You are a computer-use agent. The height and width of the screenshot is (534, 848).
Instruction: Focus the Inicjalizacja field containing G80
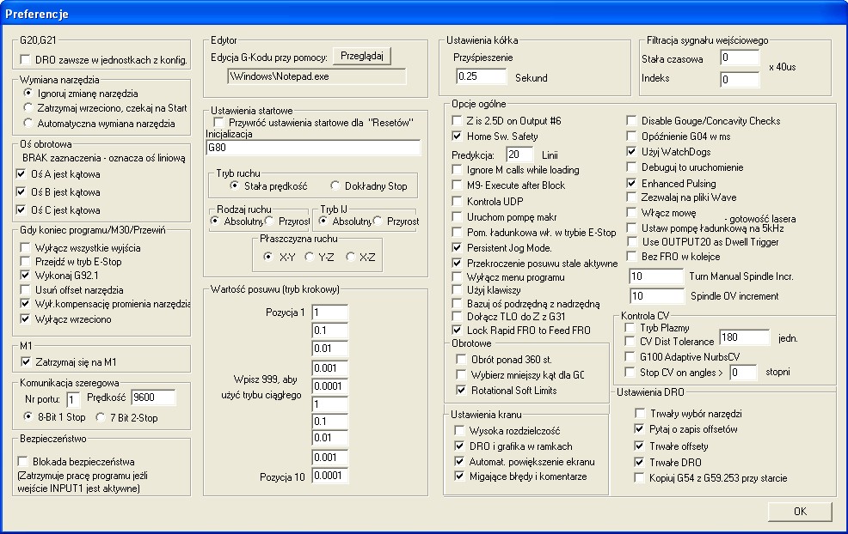pos(313,148)
